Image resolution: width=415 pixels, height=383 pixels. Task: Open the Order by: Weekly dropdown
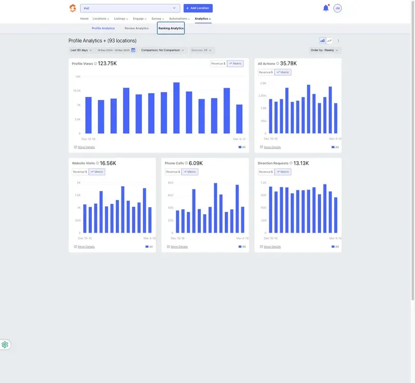(x=325, y=50)
